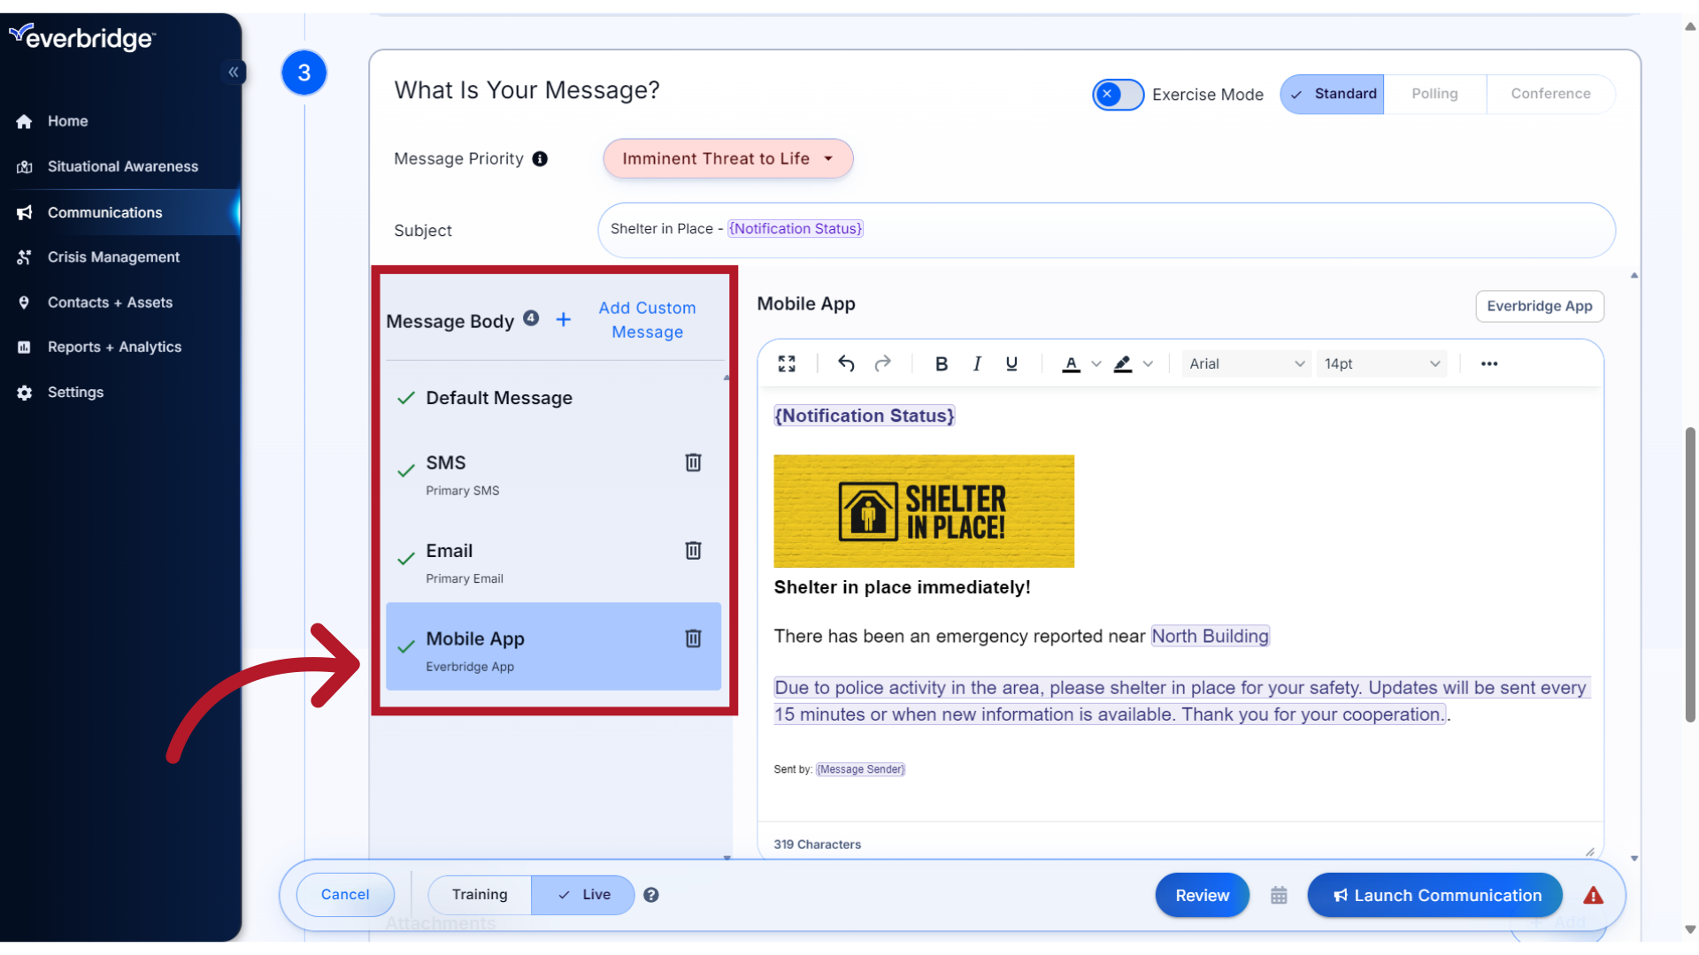This screenshot has width=1699, height=955.
Task: Click the plus icon next to Message Body
Action: pyautogui.click(x=564, y=320)
